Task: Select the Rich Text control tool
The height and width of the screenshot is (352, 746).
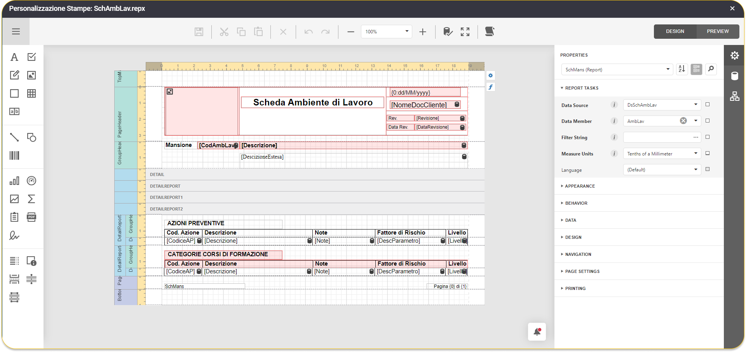Action: click(14, 75)
